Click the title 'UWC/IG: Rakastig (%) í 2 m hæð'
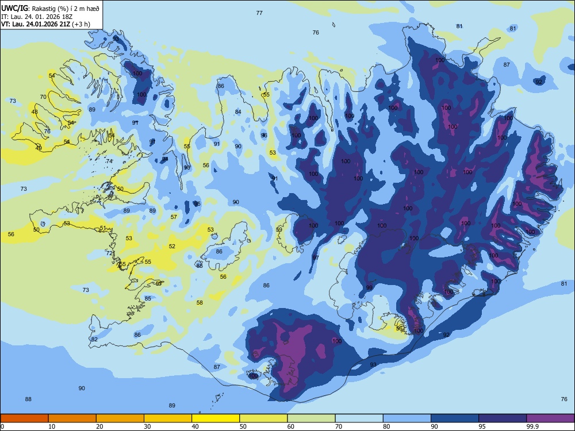Image resolution: width=575 pixels, height=431 pixels. pos(50,8)
